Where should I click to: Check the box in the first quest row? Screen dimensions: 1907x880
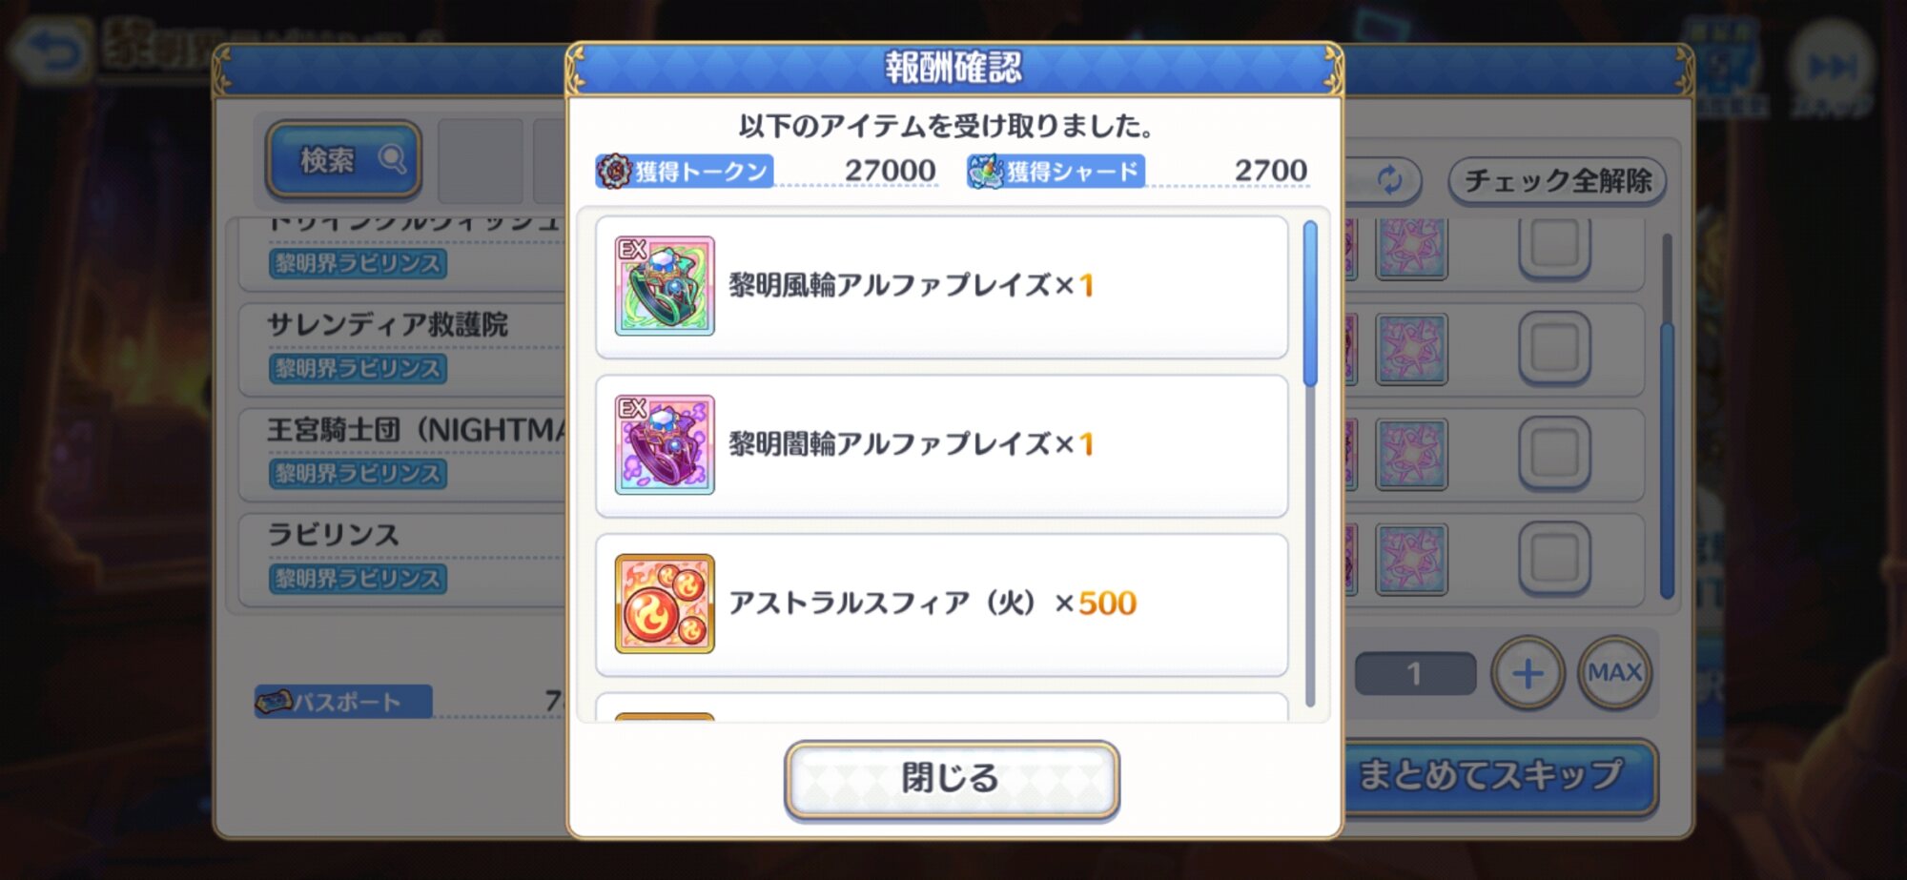pyautogui.click(x=1554, y=245)
